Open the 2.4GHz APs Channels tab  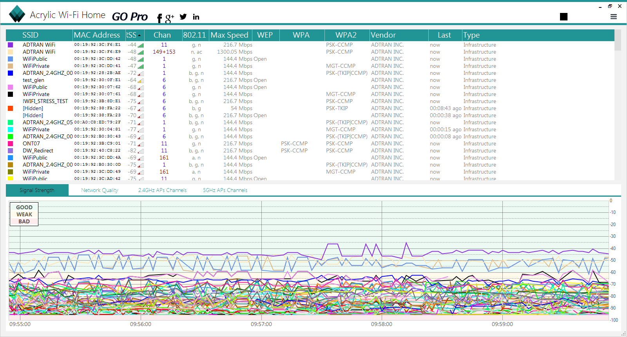pyautogui.click(x=162, y=190)
